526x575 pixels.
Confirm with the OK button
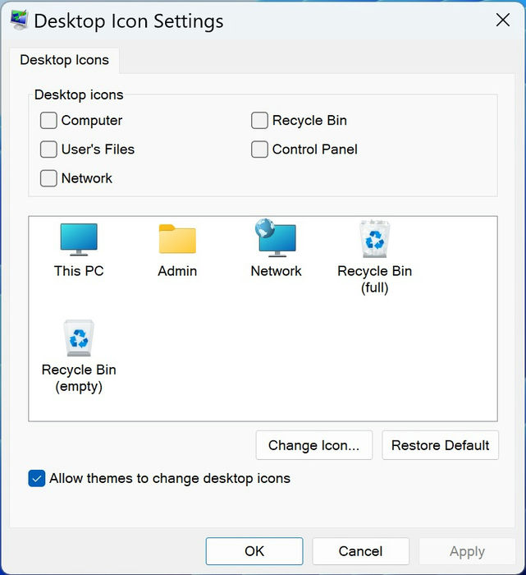(254, 551)
